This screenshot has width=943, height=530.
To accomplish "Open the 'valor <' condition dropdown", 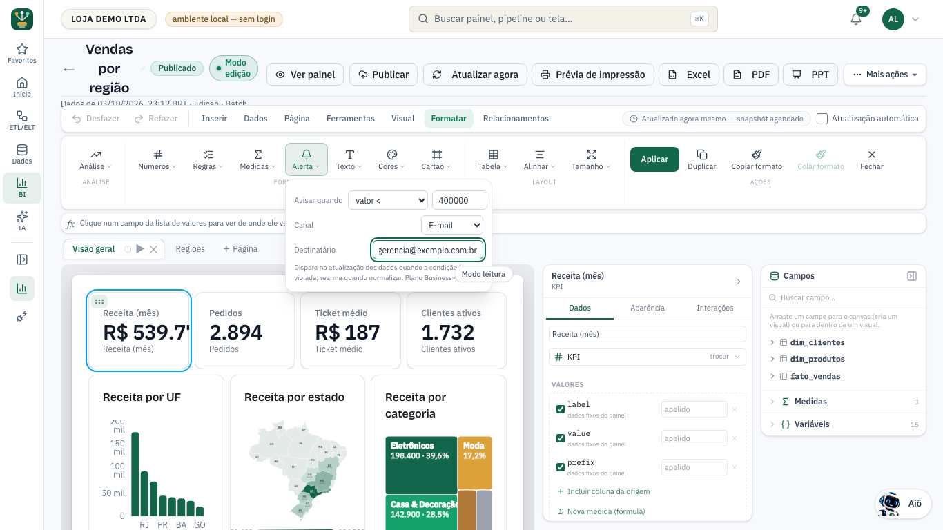I will pyautogui.click(x=388, y=200).
